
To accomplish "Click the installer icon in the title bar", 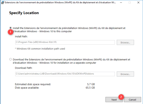I will 2,3.
